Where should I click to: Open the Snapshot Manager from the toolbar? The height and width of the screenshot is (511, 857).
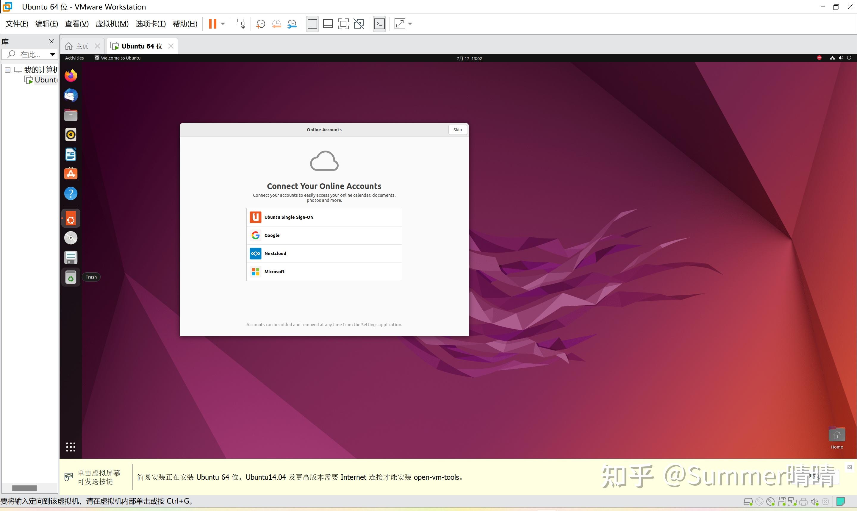(292, 24)
